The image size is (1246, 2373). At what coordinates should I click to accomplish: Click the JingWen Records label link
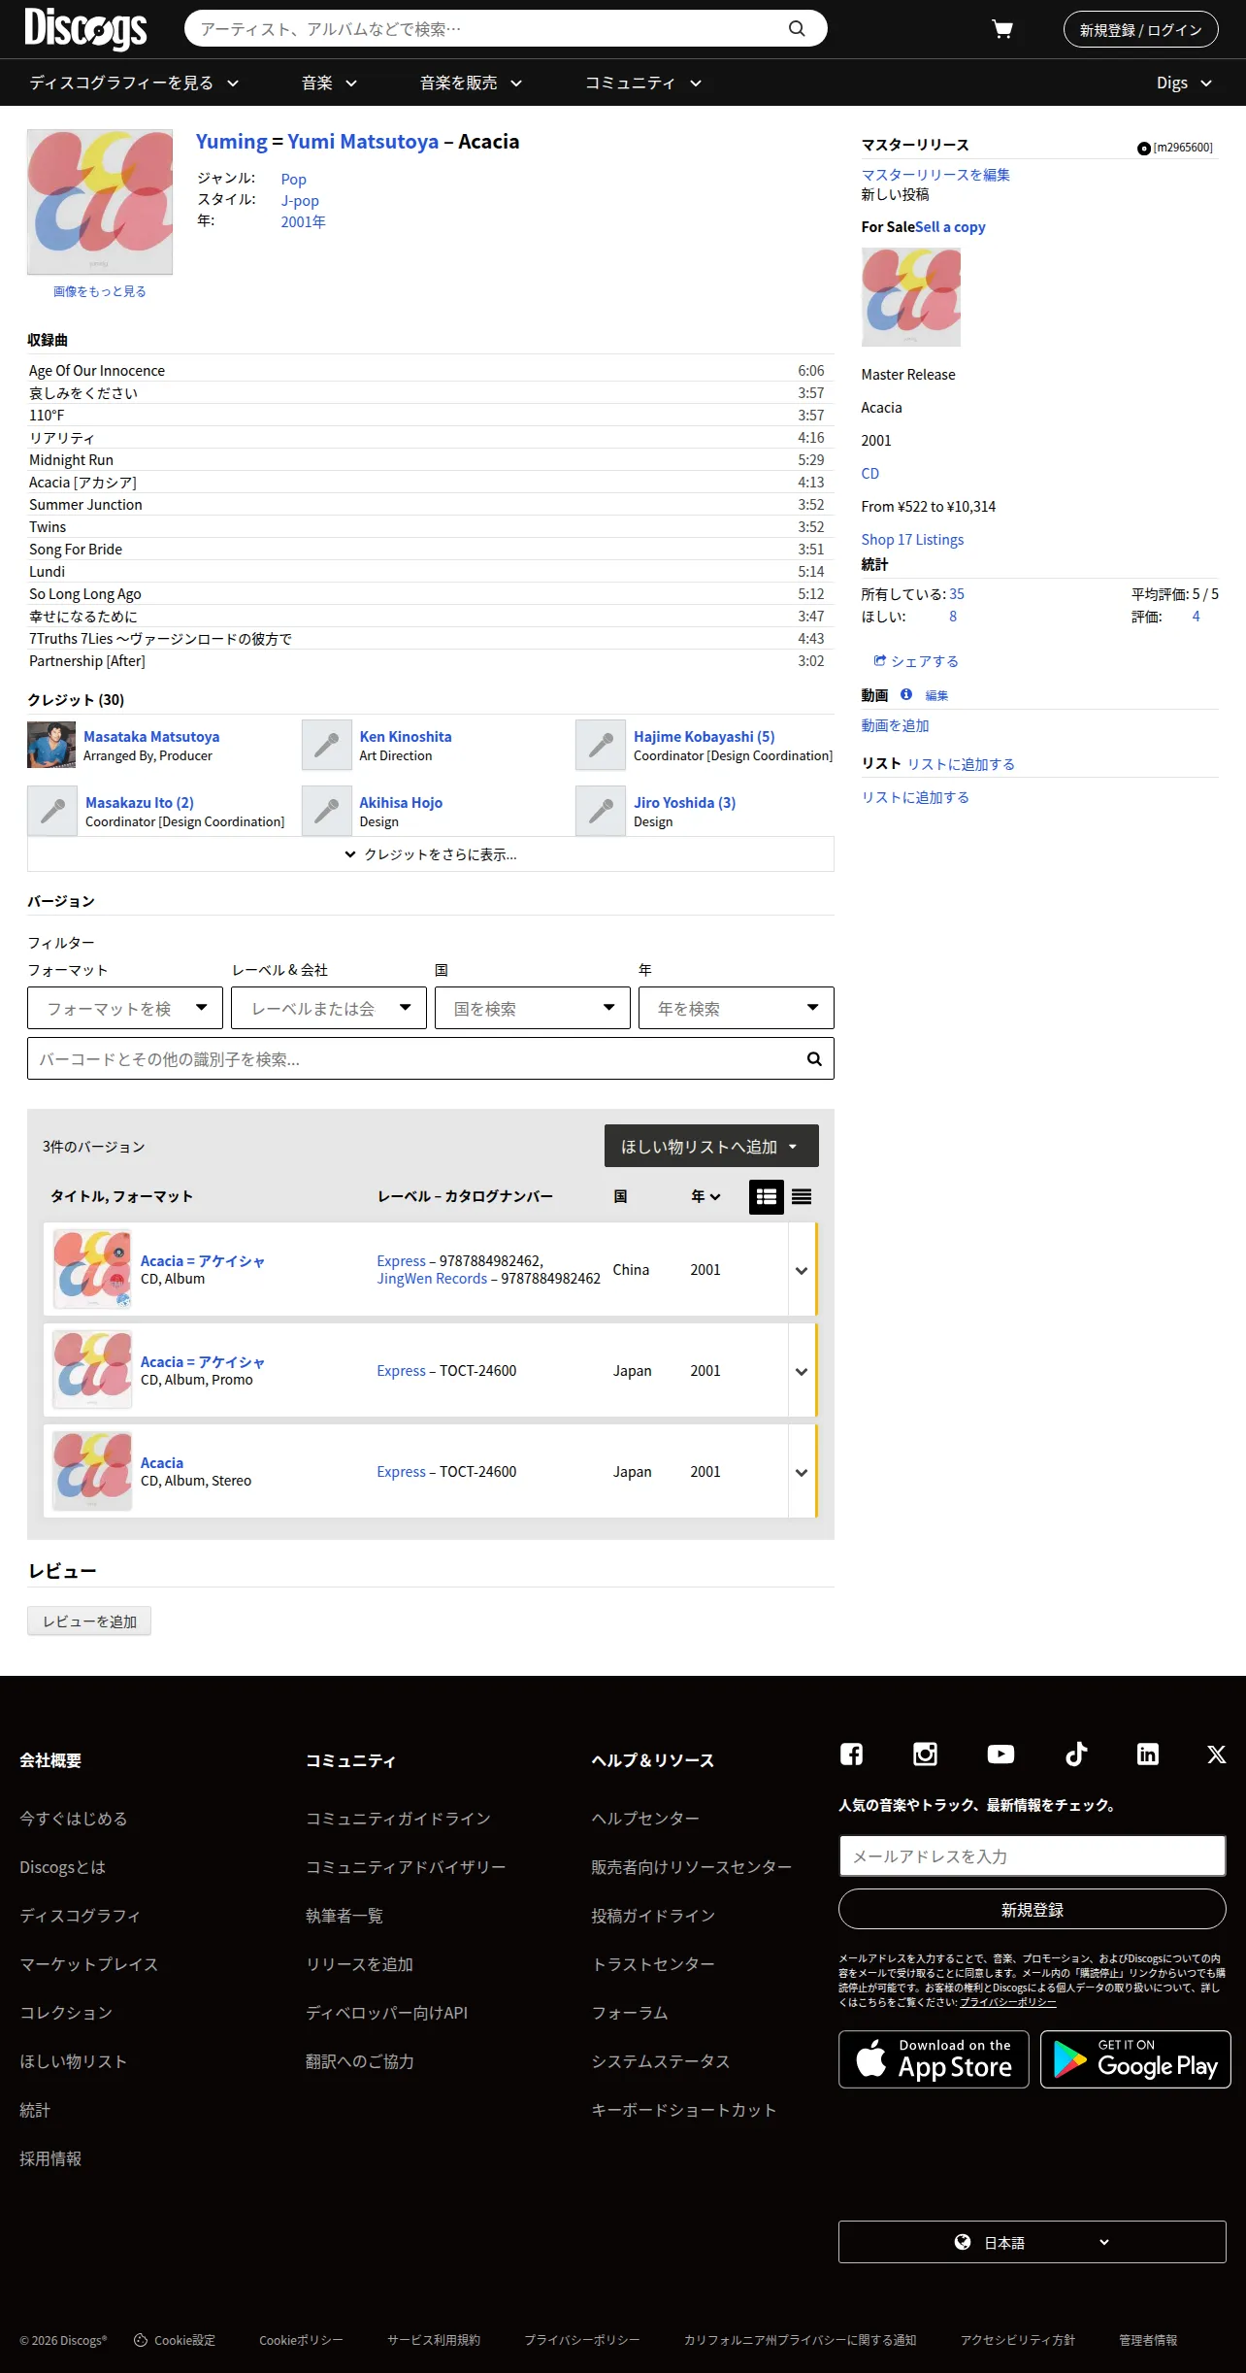[x=433, y=1279]
